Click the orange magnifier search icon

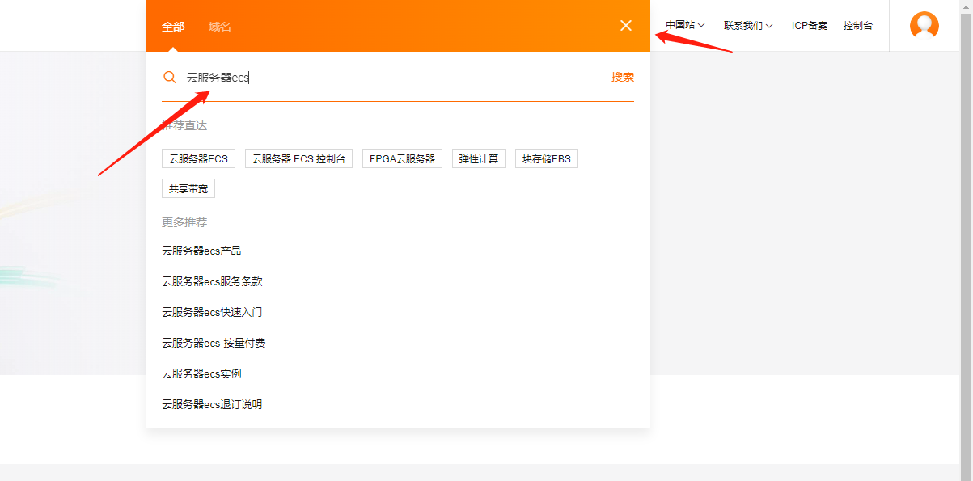point(170,78)
